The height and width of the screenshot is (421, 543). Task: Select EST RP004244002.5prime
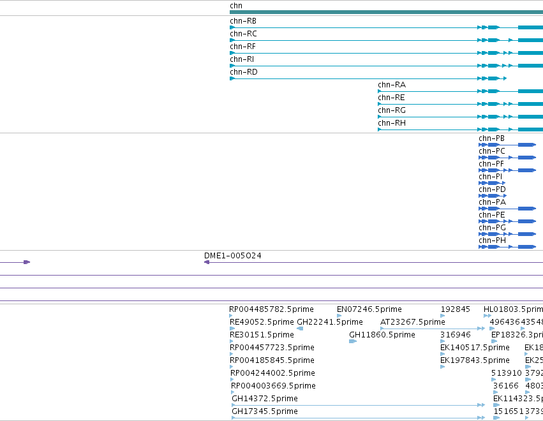coord(272,373)
